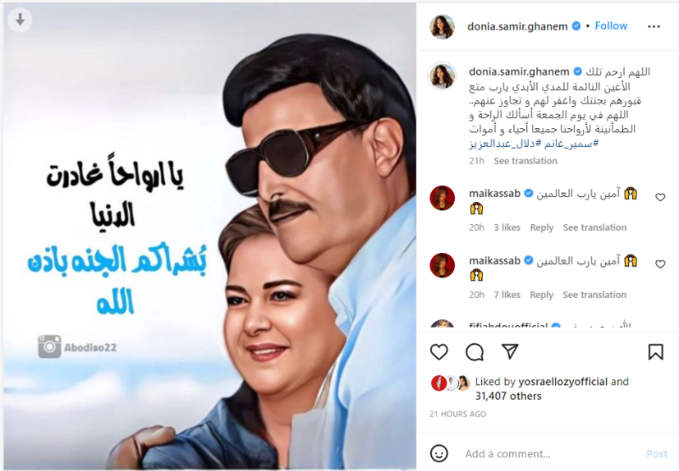The height and width of the screenshot is (471, 679).
Task: Like first maikassab comment heart
Action: click(x=660, y=197)
